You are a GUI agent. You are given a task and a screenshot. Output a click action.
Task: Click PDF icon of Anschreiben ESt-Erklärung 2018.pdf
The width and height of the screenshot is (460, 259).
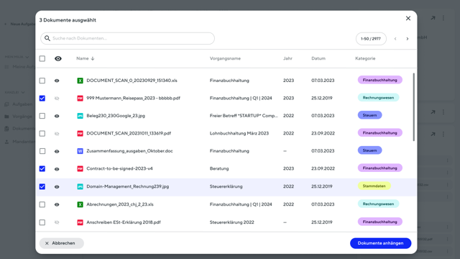(x=80, y=222)
